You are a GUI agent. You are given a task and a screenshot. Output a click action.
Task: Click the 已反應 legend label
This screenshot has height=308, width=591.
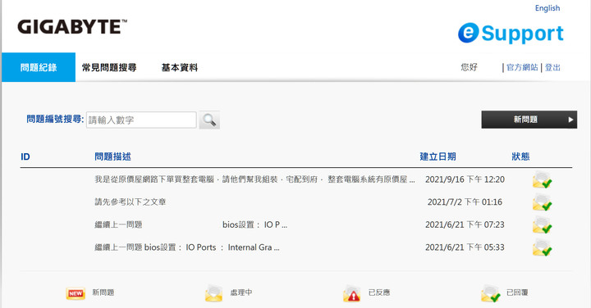tap(379, 292)
